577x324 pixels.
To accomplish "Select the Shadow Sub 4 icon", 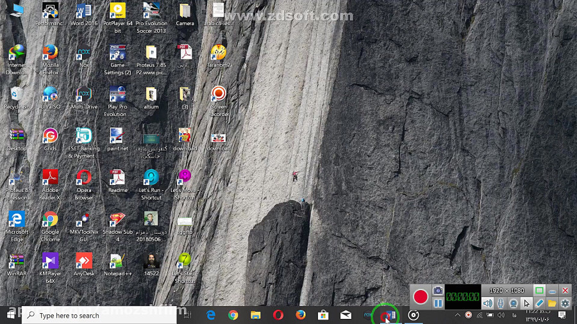I will [x=118, y=226].
